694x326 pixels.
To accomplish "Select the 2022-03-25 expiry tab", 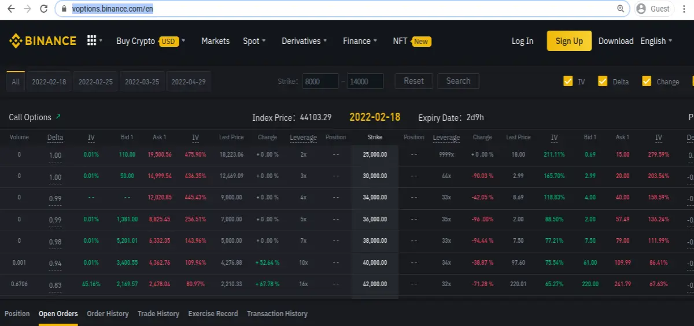I will (x=142, y=81).
